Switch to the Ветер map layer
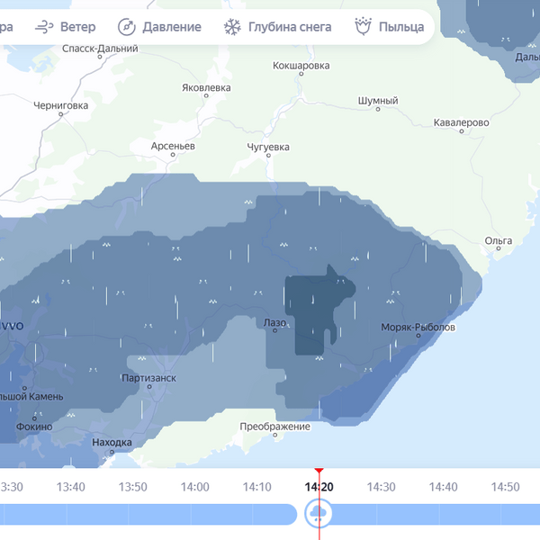 point(77,27)
